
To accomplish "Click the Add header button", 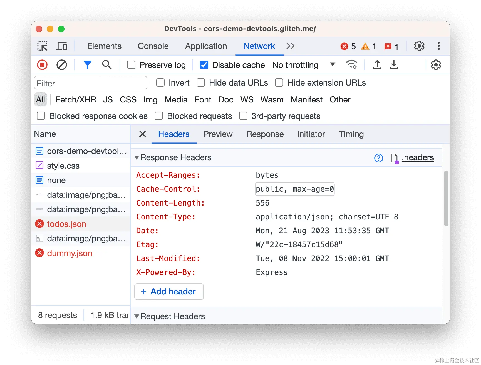I will click(169, 292).
